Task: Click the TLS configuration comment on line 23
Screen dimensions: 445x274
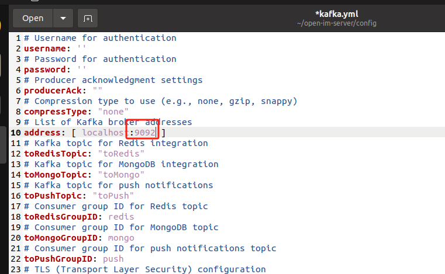Action: coord(145,269)
